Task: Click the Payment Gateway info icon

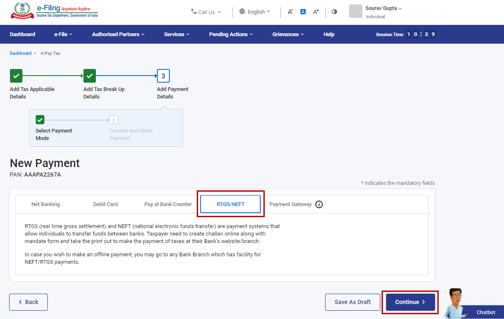Action: (x=319, y=204)
